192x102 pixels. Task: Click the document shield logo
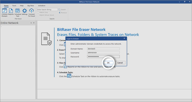[46, 39]
